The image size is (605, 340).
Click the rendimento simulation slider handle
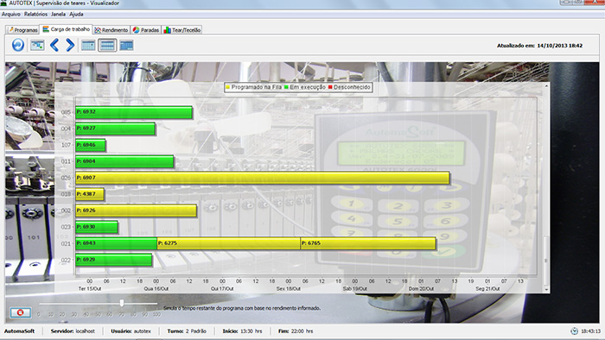tap(122, 303)
